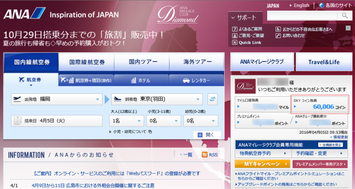Open 小児・幼児について info link
Image resolution: width=355 pixels, height=189 pixels.
[130, 131]
